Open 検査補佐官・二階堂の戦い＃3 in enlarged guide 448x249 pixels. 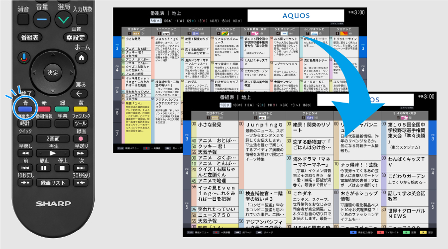[262, 204]
